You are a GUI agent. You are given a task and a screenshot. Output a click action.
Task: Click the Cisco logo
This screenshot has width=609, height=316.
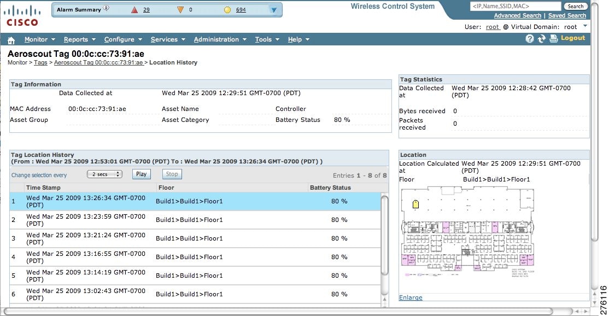pos(22,15)
